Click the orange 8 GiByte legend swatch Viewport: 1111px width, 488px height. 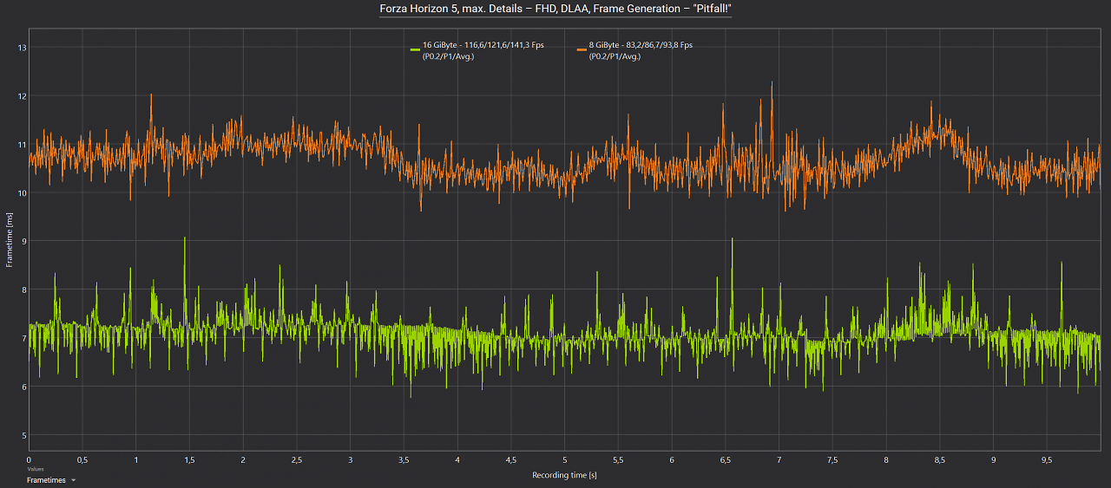[x=582, y=49]
